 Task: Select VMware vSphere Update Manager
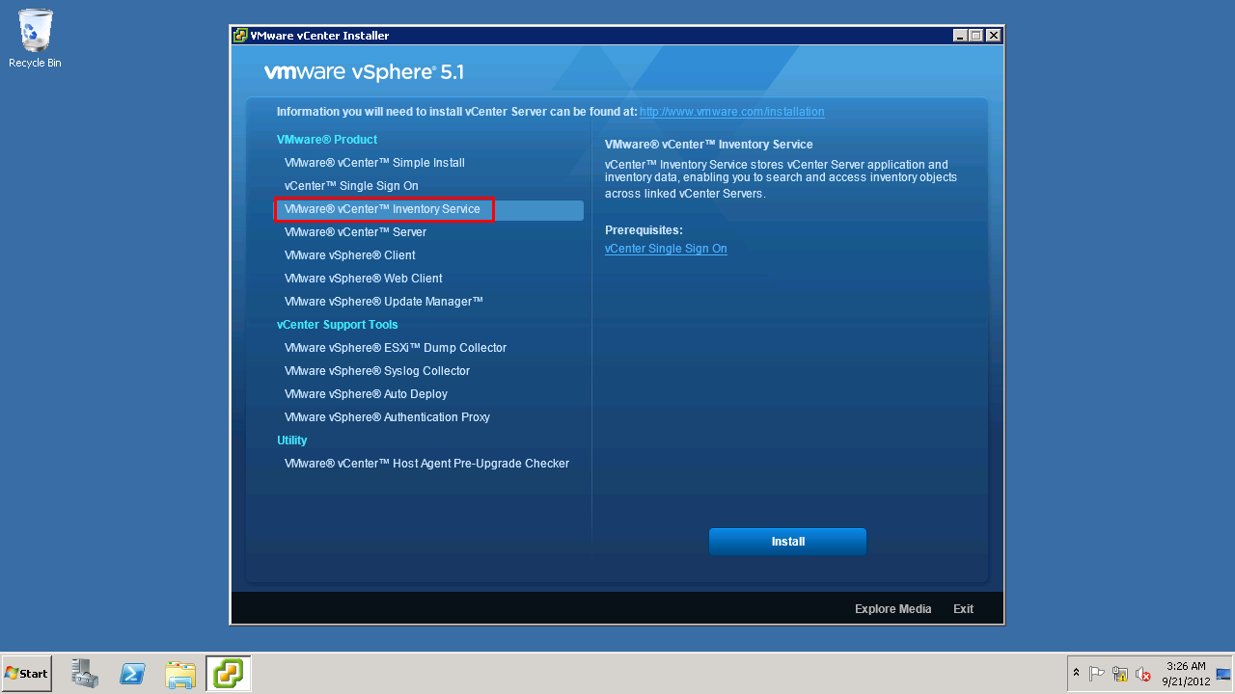(x=383, y=302)
